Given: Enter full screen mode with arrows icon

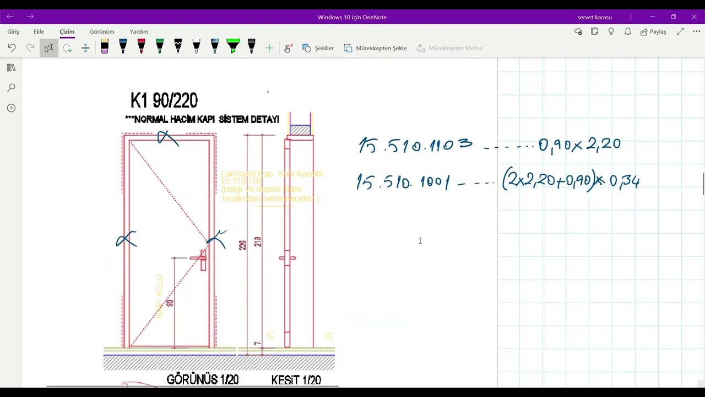Looking at the screenshot, I should pos(680,32).
